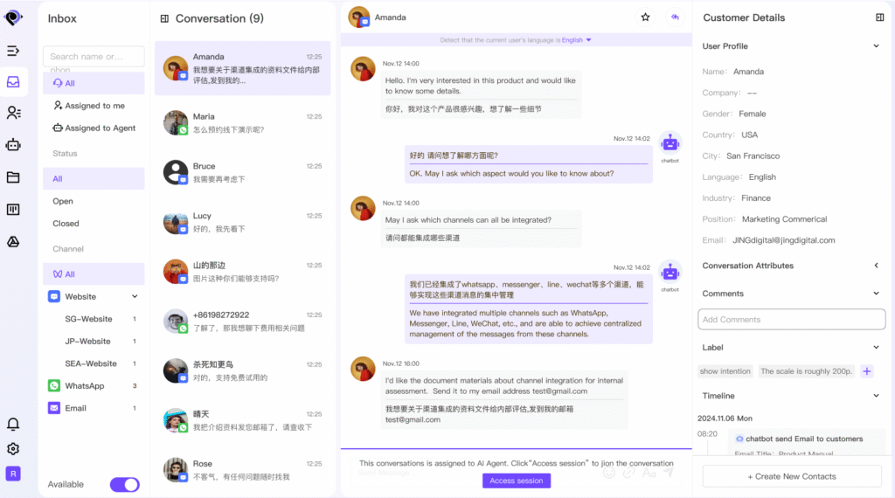Click the Access session button
This screenshot has height=498, width=895.
click(517, 481)
